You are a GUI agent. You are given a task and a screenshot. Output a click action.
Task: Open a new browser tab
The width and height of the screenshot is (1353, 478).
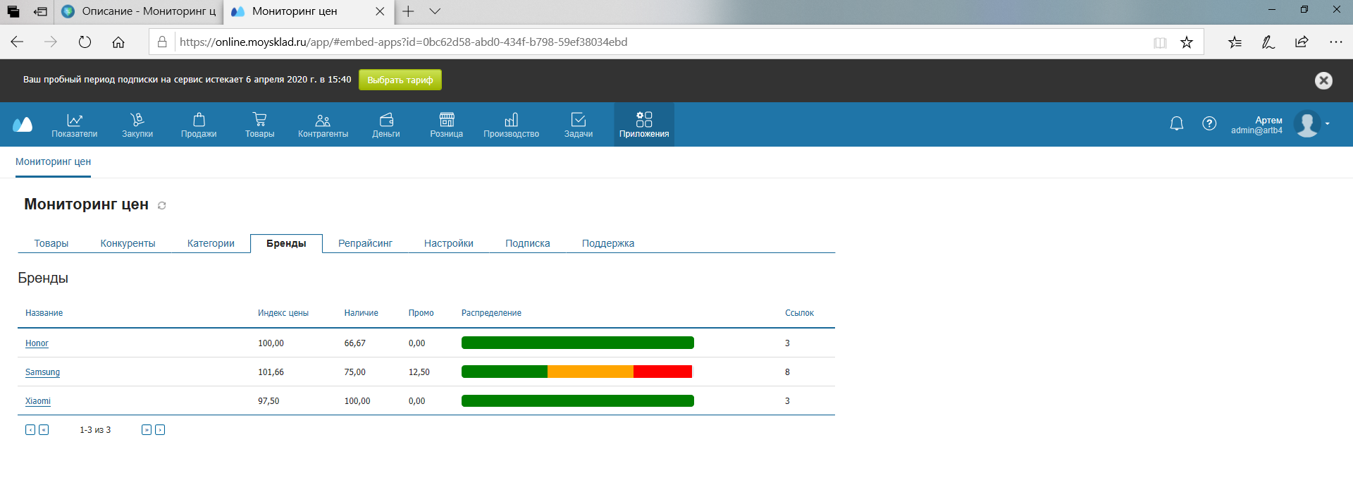[408, 11]
